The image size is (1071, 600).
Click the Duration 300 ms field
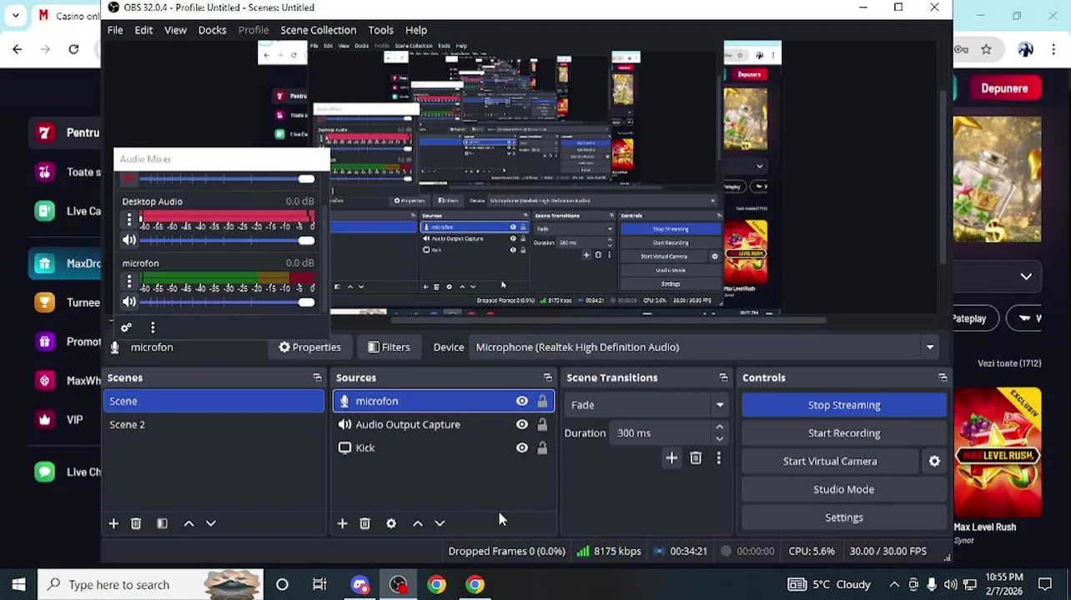(x=661, y=432)
